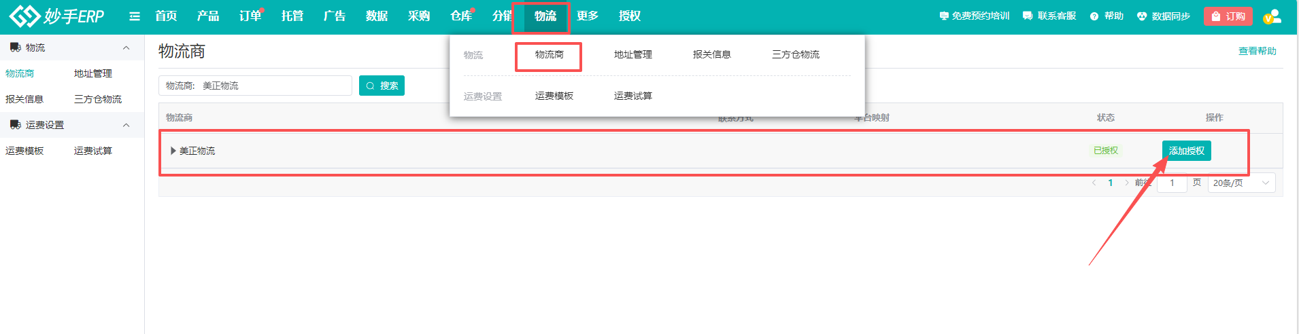Click the 妙手ERP logo
Image resolution: width=1299 pixels, height=334 pixels.
click(x=56, y=16)
